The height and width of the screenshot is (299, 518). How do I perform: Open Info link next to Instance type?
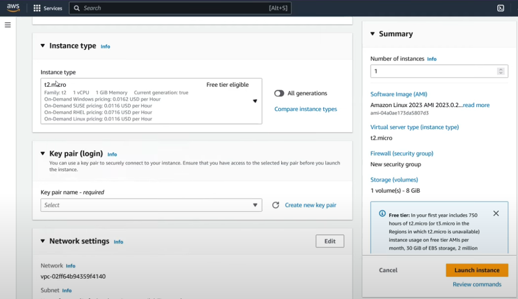(105, 46)
